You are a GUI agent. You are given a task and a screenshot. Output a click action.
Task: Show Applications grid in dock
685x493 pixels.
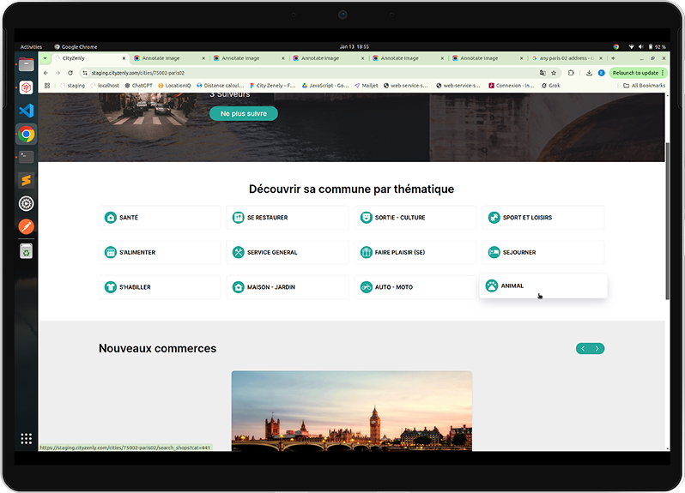pyautogui.click(x=27, y=438)
